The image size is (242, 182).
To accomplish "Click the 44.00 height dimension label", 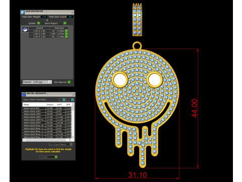I will pos(195,108).
